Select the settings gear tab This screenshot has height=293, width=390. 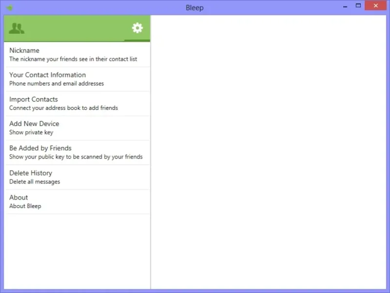click(x=137, y=28)
